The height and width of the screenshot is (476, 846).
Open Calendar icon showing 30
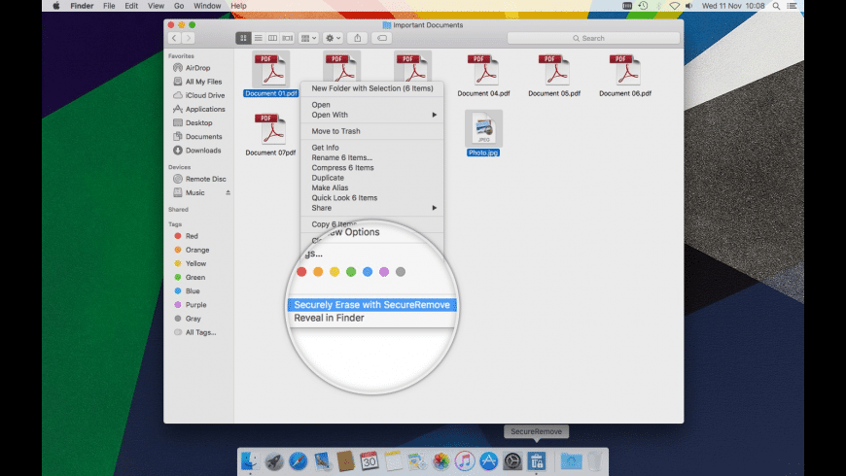(x=370, y=460)
